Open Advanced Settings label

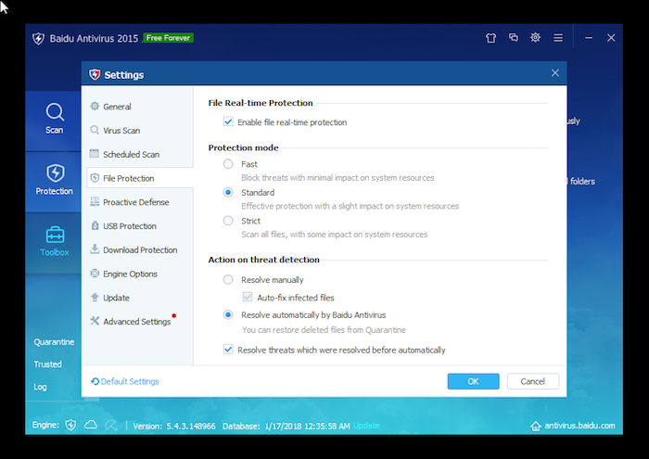click(137, 322)
